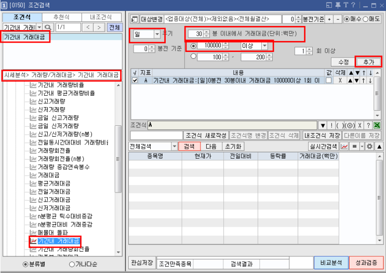Screen dimensions: 386x273
Task: Click the filled up triangle in condition A row
Action: coord(350,80)
